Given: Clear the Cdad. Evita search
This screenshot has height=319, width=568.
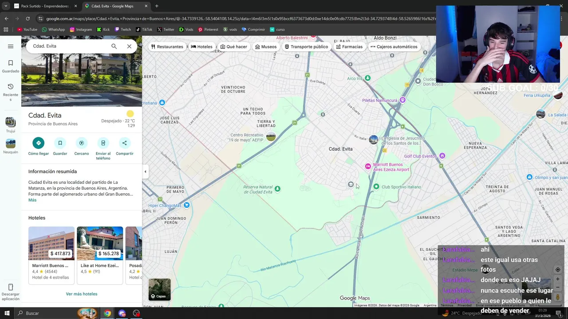Looking at the screenshot, I should (129, 46).
